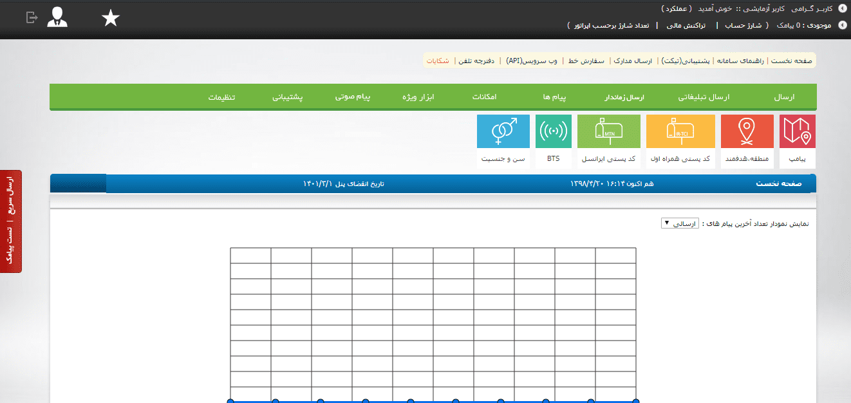
Task: Click the BTS antenna signal tile
Action: (x=554, y=141)
